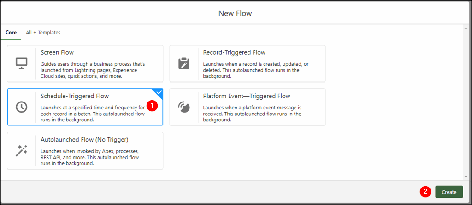Pick the Platform Event—Triggered Flow title
This screenshot has width=472, height=205.
click(x=247, y=96)
